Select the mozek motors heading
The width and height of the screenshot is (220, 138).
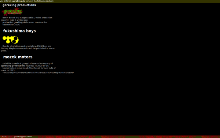point(18,57)
